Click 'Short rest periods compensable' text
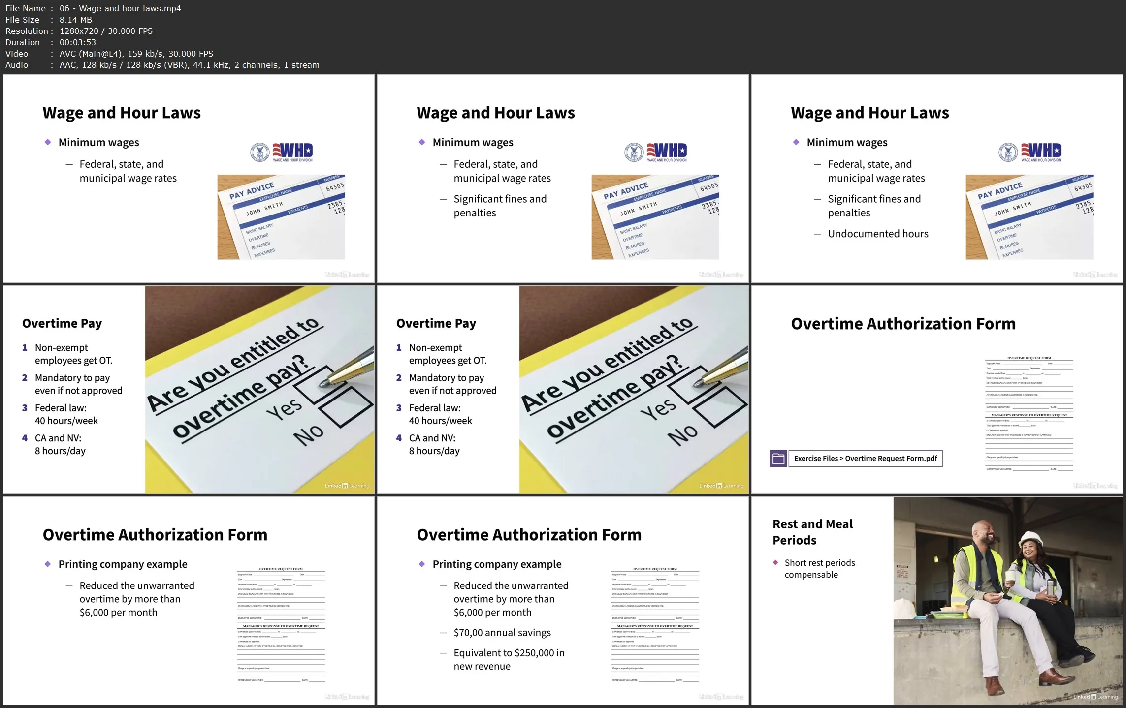The width and height of the screenshot is (1126, 708). click(819, 569)
